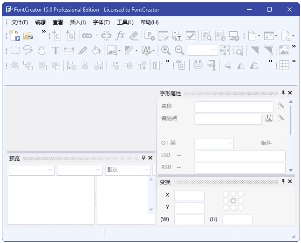301x243 pixels.
Task: Select the bottom-right transform anchor point
Action: pyautogui.click(x=240, y=208)
